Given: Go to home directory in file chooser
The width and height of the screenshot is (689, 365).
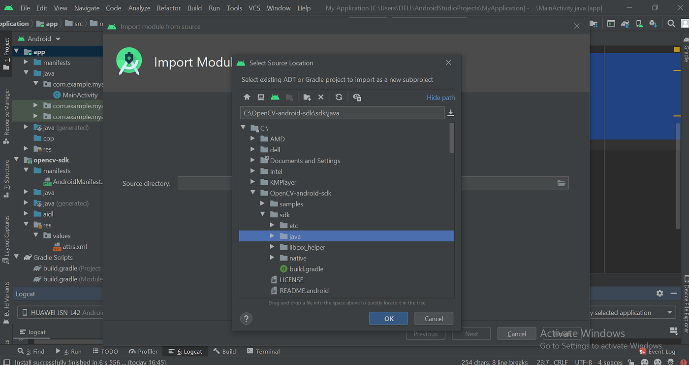Looking at the screenshot, I should click(247, 97).
